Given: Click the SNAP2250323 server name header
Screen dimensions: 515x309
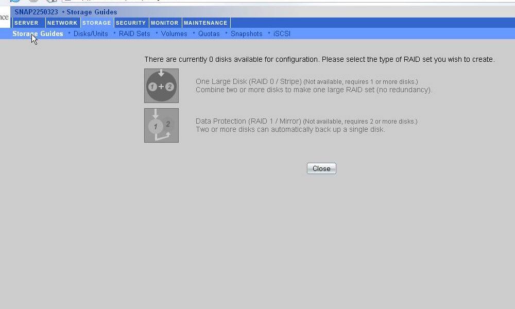Looking at the screenshot, I should (36, 12).
